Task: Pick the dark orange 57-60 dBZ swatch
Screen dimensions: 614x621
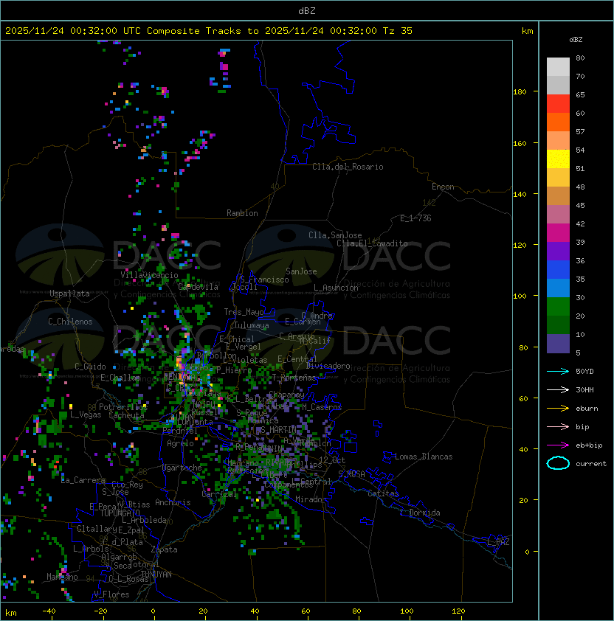Action: point(558,122)
